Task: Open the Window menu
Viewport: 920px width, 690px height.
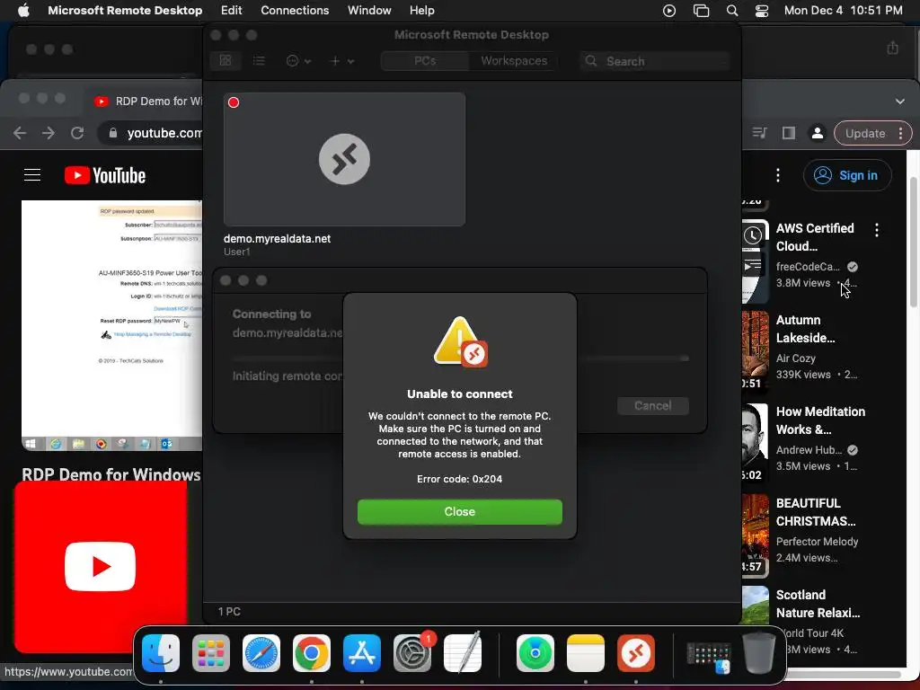Action: coord(369,11)
